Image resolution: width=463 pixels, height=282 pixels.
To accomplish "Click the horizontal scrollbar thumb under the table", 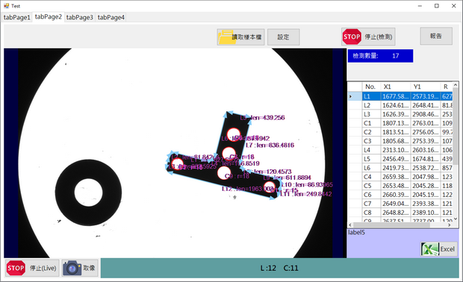I will click(x=392, y=225).
